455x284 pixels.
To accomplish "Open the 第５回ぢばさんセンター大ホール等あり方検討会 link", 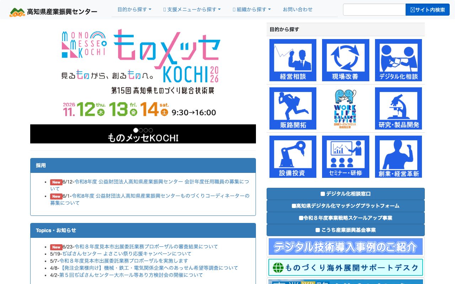I will click(131, 275).
